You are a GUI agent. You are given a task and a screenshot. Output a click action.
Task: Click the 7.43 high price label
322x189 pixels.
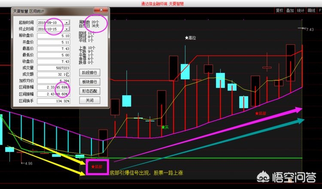pyautogui.click(x=310, y=29)
